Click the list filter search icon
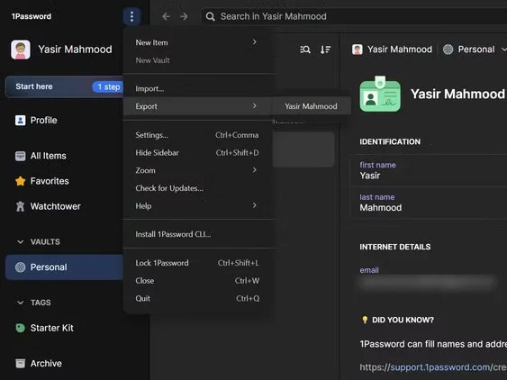Image resolution: width=507 pixels, height=380 pixels. pos(305,50)
